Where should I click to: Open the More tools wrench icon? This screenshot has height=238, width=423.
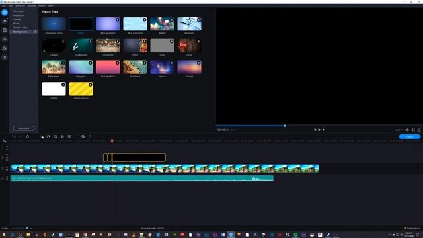click(x=5, y=58)
